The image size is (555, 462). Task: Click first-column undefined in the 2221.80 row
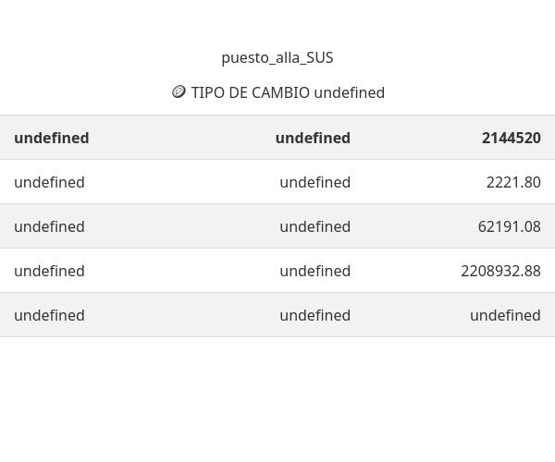[x=49, y=182]
